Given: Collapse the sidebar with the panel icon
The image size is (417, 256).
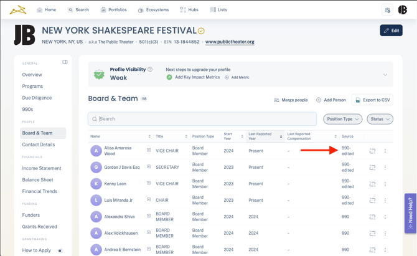Looking at the screenshot, I should [65, 62].
